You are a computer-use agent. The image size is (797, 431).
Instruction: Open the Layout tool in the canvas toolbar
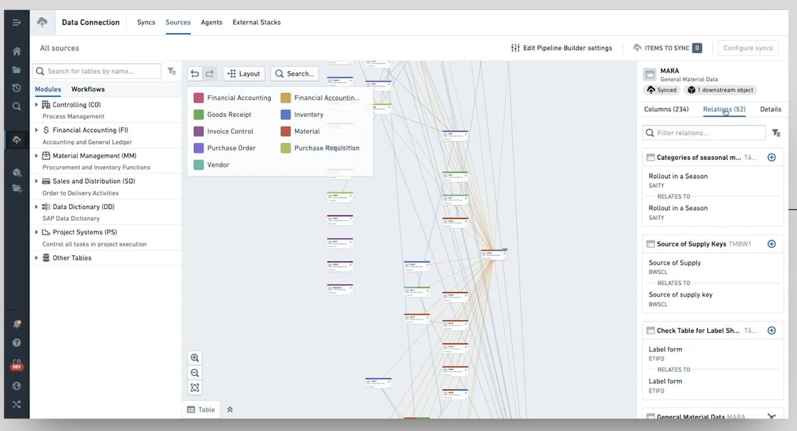click(243, 73)
